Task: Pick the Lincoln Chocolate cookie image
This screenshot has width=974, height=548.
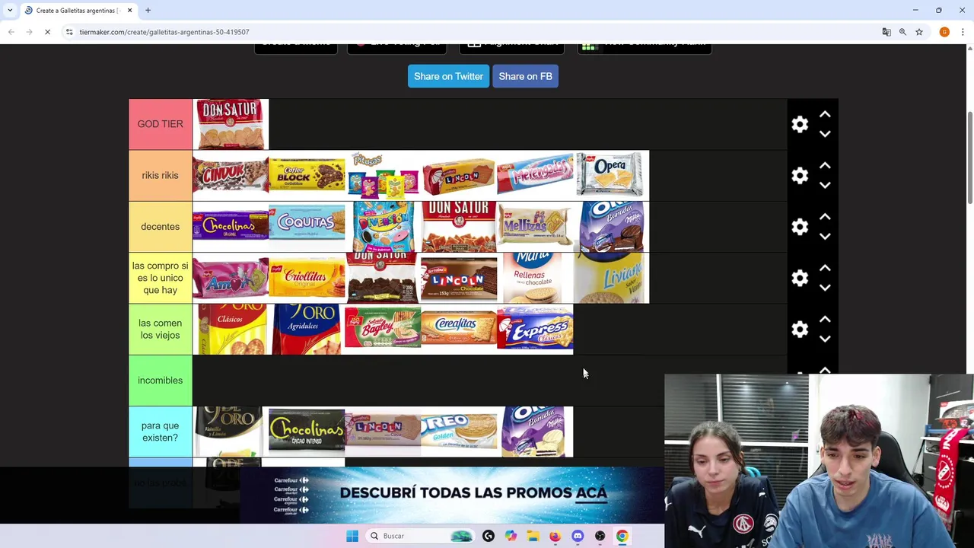Action: point(459,278)
